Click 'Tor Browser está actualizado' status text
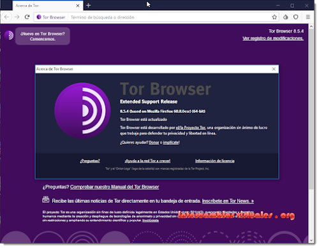This screenshot has height=248, width=319. pyautogui.click(x=144, y=120)
